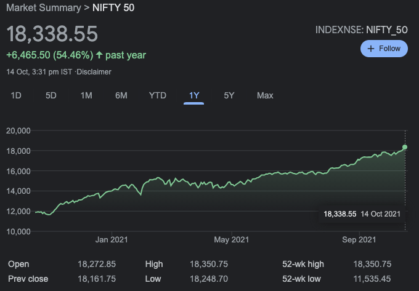419x291 pixels.
Task: Show the 1M chart view
Action: (86, 95)
